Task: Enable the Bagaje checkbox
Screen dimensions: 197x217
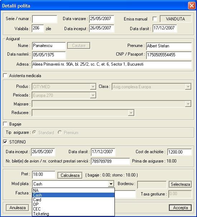Action: click(x=5, y=124)
